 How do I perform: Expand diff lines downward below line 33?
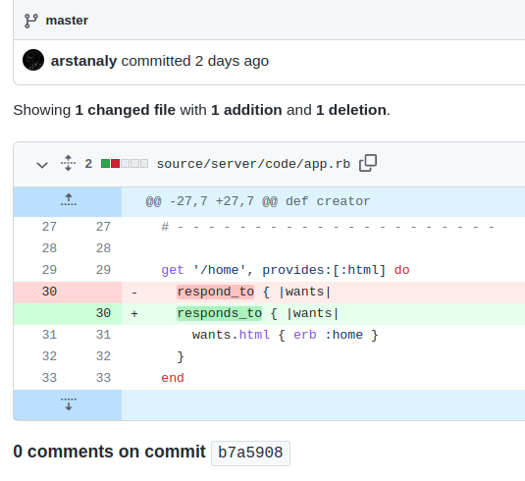(69, 404)
